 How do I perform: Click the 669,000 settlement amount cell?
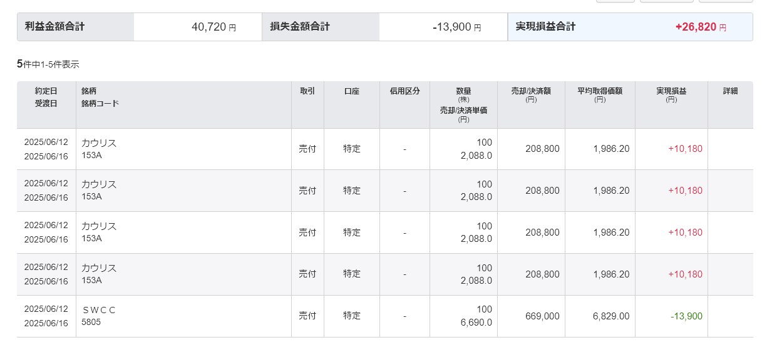click(542, 316)
